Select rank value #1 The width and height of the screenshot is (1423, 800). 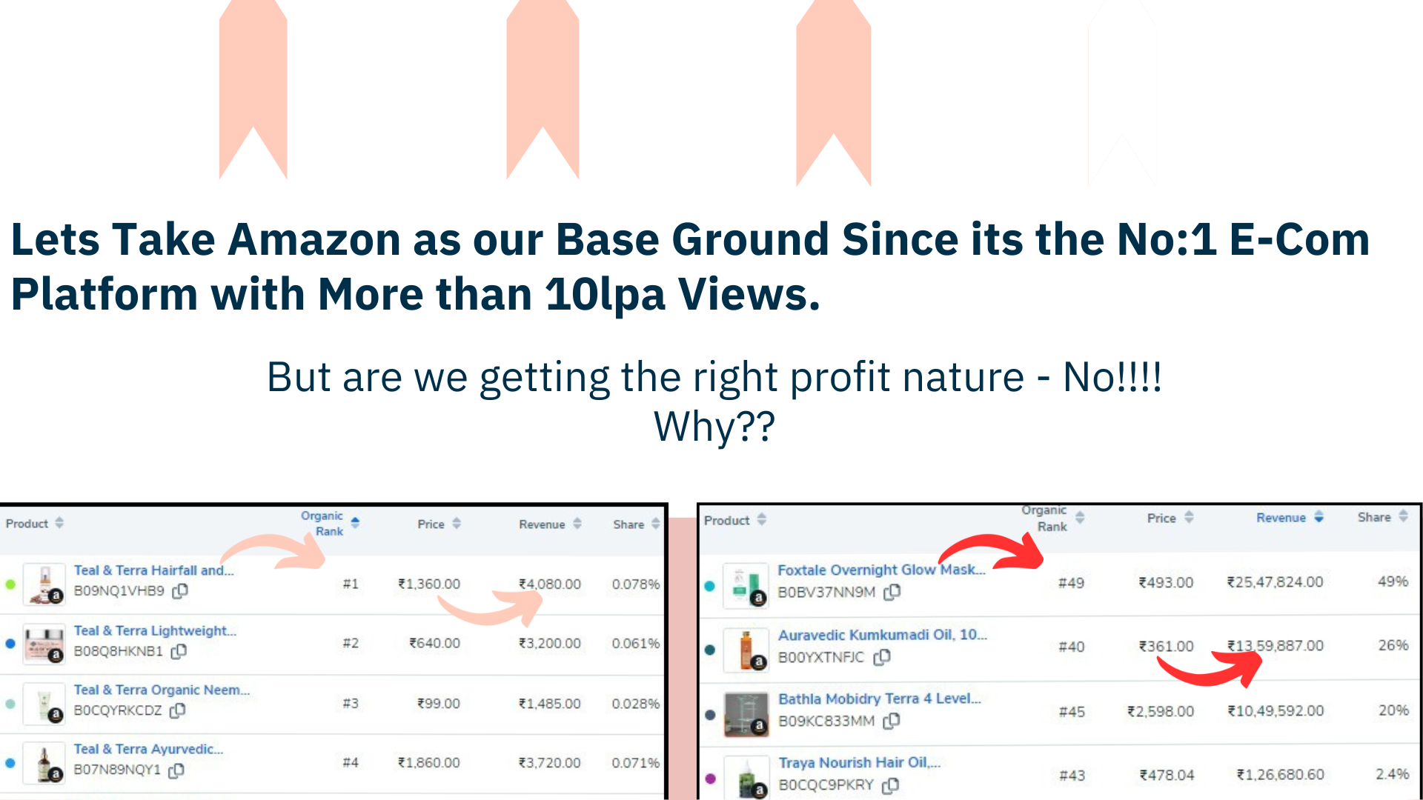click(x=351, y=584)
